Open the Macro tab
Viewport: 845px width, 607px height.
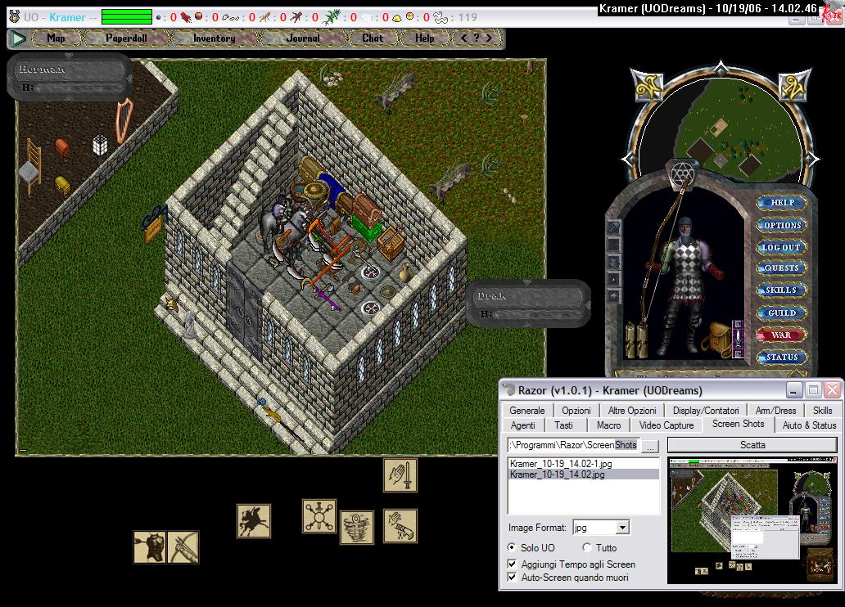(608, 425)
